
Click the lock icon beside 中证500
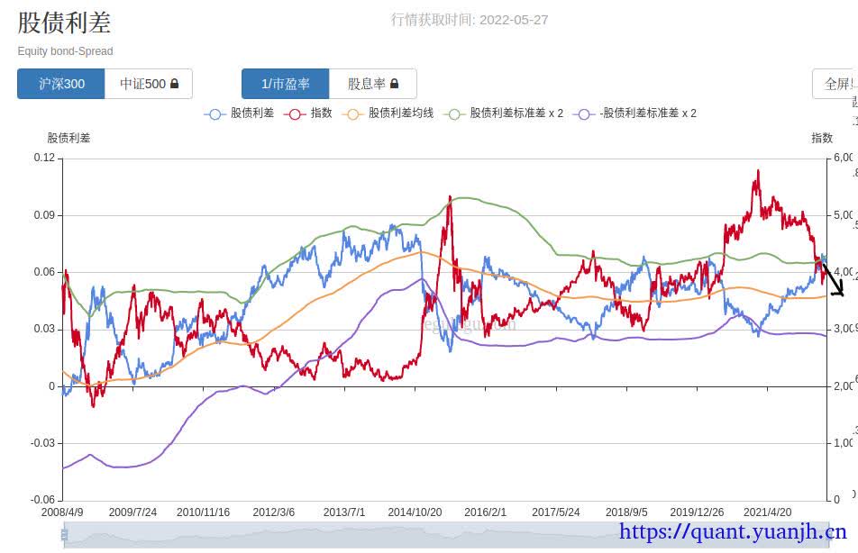[x=175, y=84]
